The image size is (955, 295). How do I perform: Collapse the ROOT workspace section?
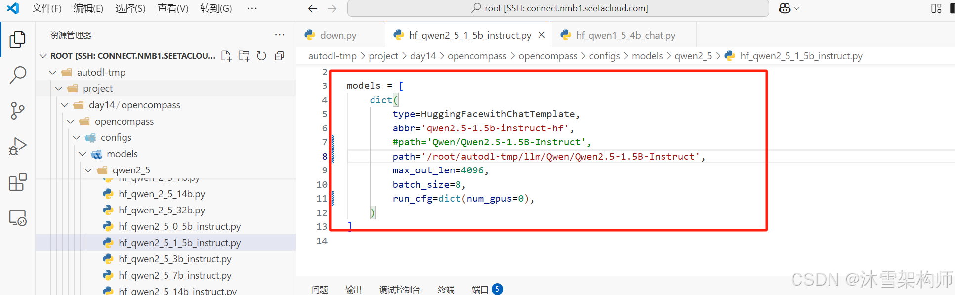click(x=43, y=56)
